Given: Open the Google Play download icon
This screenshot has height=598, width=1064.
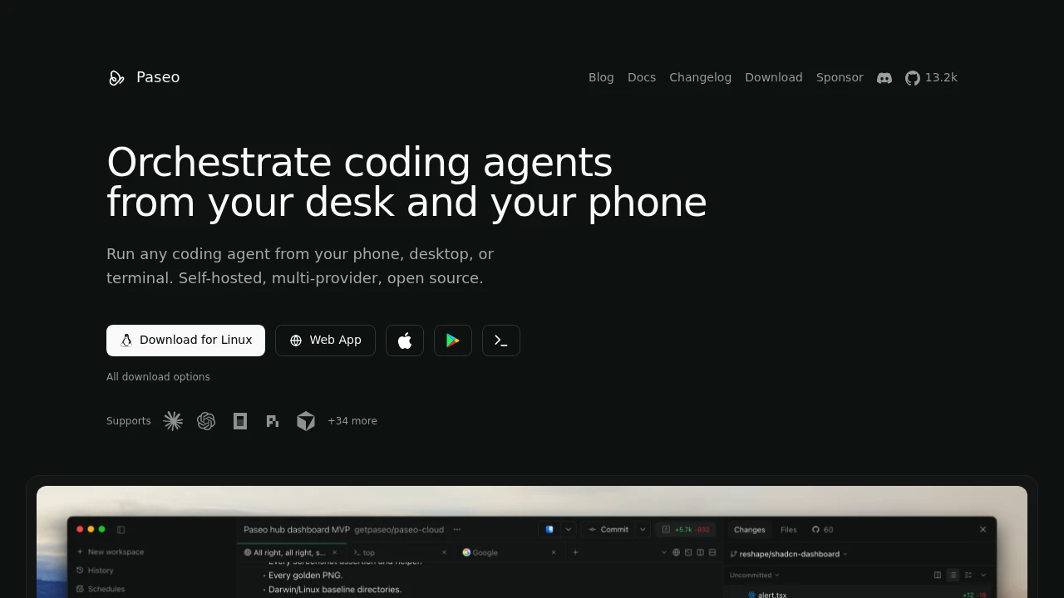Looking at the screenshot, I should click(x=453, y=341).
